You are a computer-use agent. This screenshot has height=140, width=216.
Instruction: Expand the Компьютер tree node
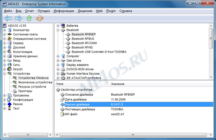(5, 30)
